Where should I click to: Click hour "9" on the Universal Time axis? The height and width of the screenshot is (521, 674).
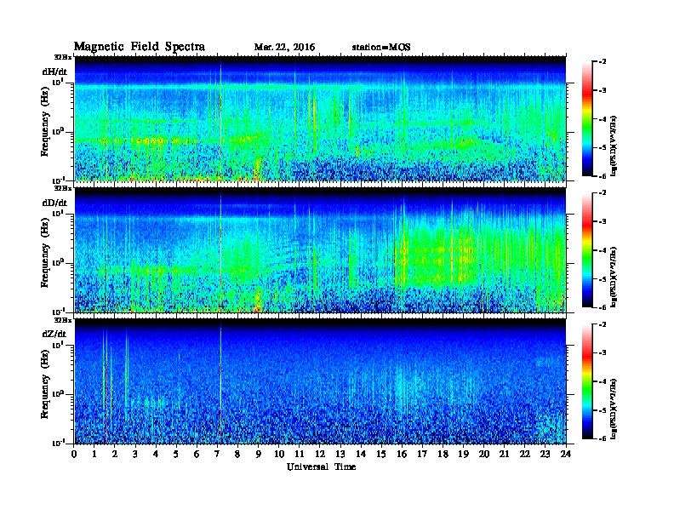(x=258, y=454)
